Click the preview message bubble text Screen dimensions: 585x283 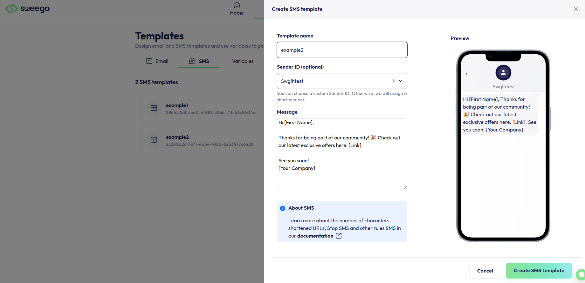coord(500,114)
